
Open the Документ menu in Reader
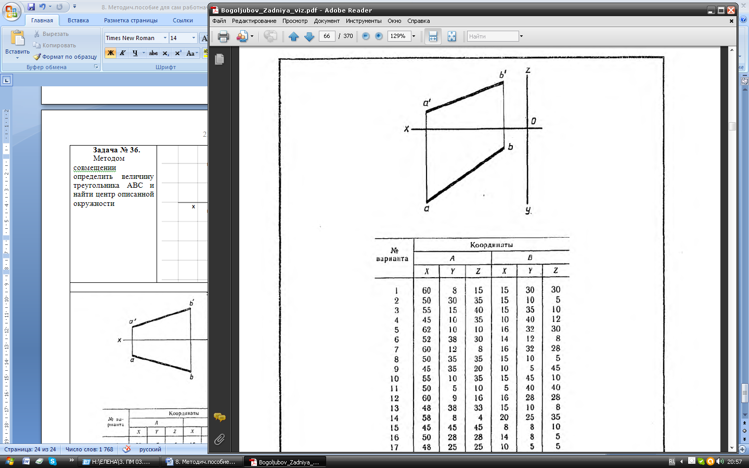(327, 21)
